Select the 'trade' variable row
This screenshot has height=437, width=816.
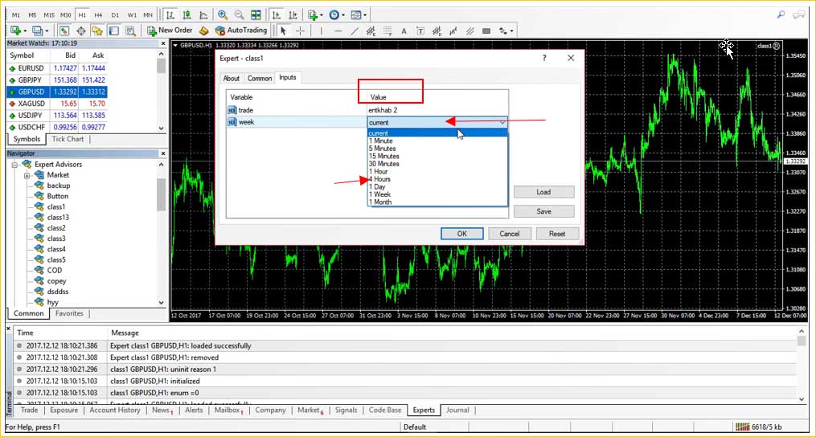(367, 110)
